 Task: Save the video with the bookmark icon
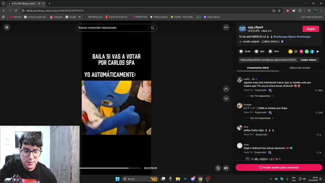coord(270,51)
